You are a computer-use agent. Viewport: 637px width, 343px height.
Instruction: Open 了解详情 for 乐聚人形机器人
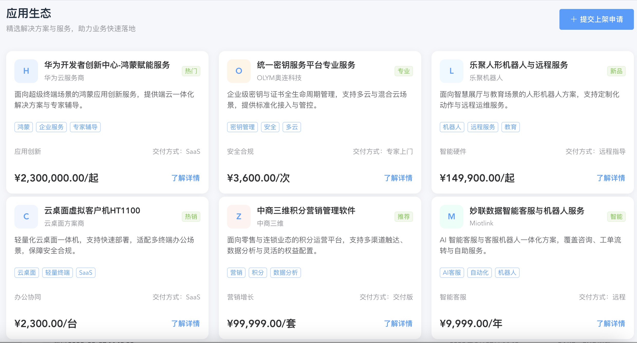[611, 178]
